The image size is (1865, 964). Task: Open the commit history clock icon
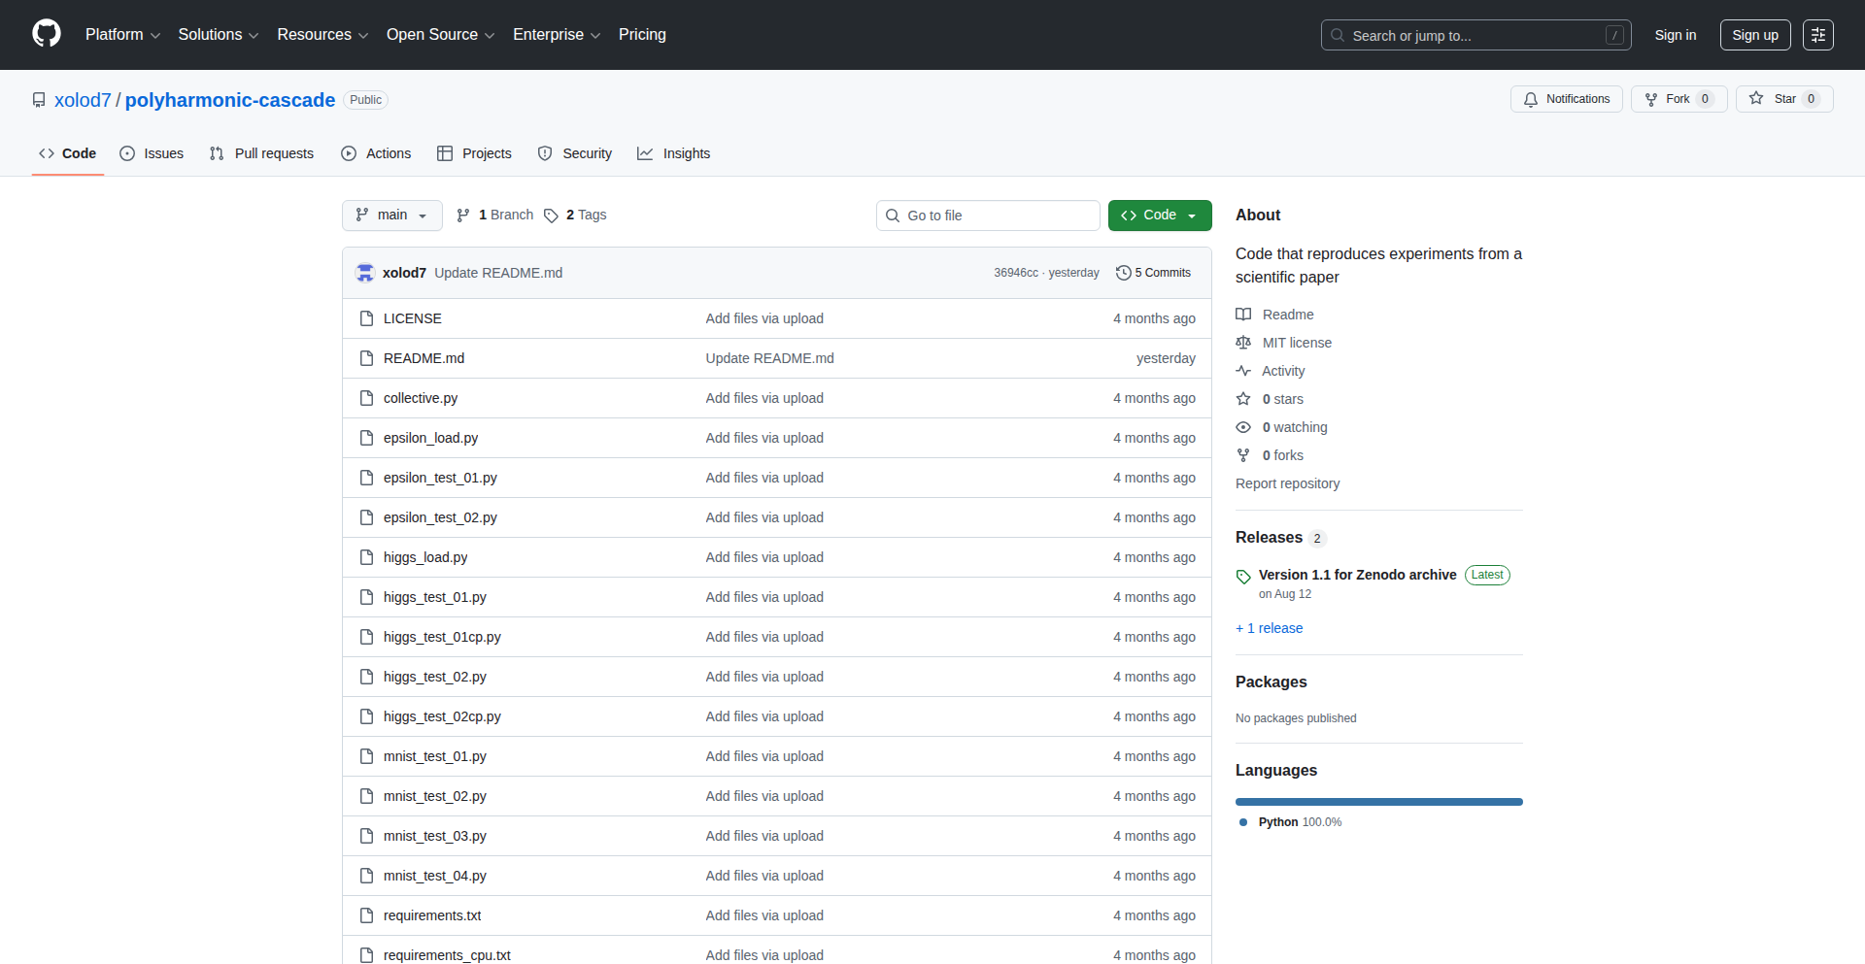tap(1123, 273)
